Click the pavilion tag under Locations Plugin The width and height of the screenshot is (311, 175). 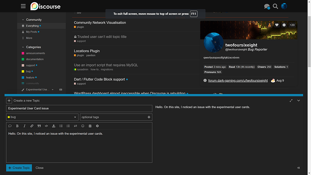[x=91, y=55]
